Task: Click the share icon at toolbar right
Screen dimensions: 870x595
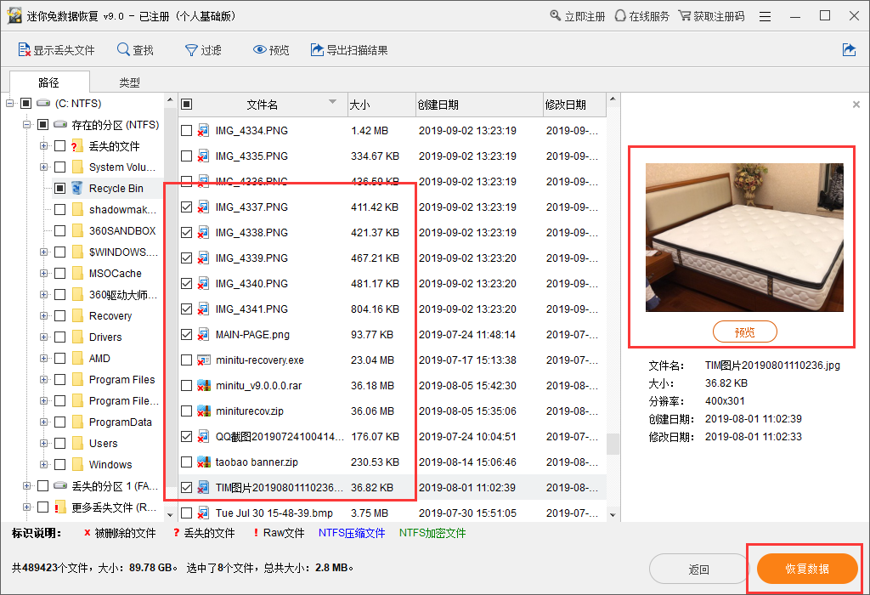Action: [849, 50]
